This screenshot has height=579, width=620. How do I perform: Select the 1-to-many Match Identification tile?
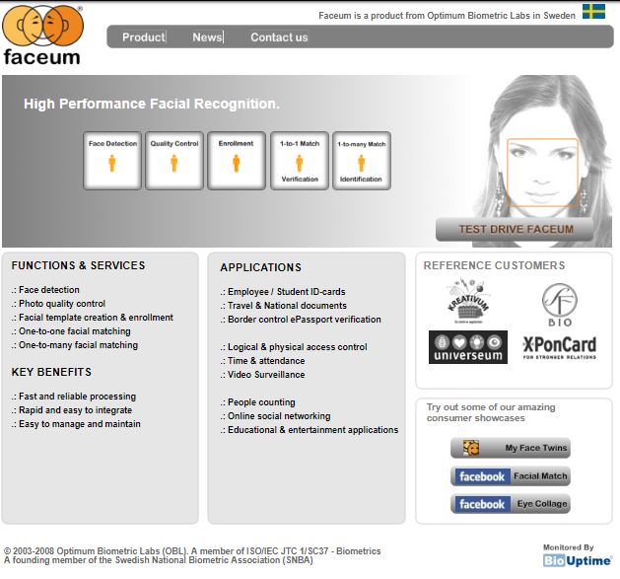point(362,161)
